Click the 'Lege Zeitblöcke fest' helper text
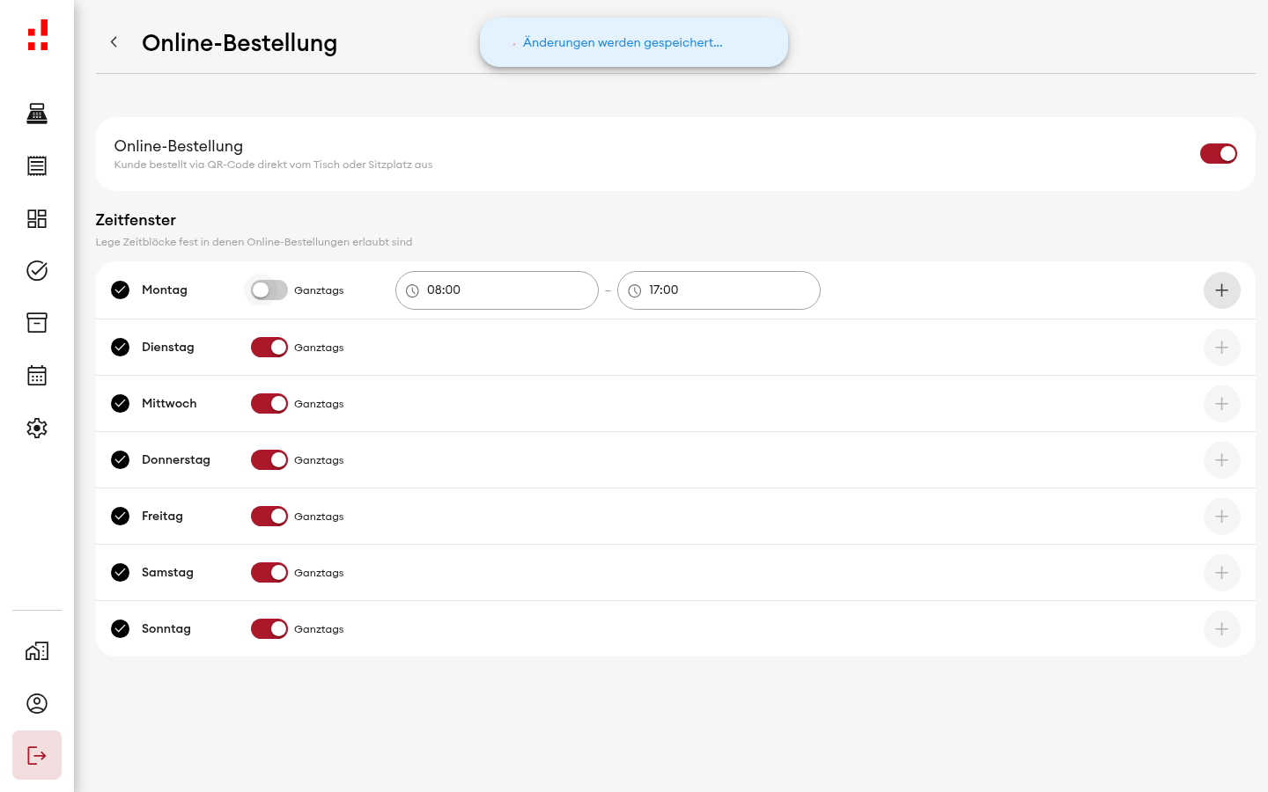 coord(254,242)
